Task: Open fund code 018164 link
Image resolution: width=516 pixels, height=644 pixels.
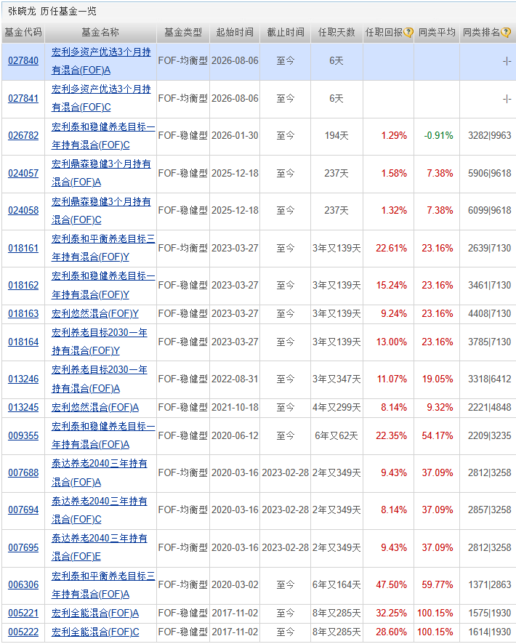Action: [23, 342]
